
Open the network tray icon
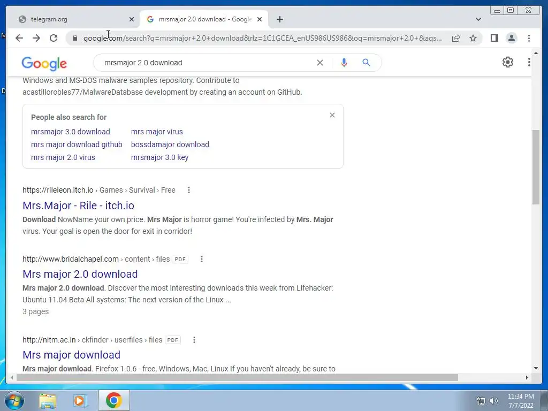point(481,401)
